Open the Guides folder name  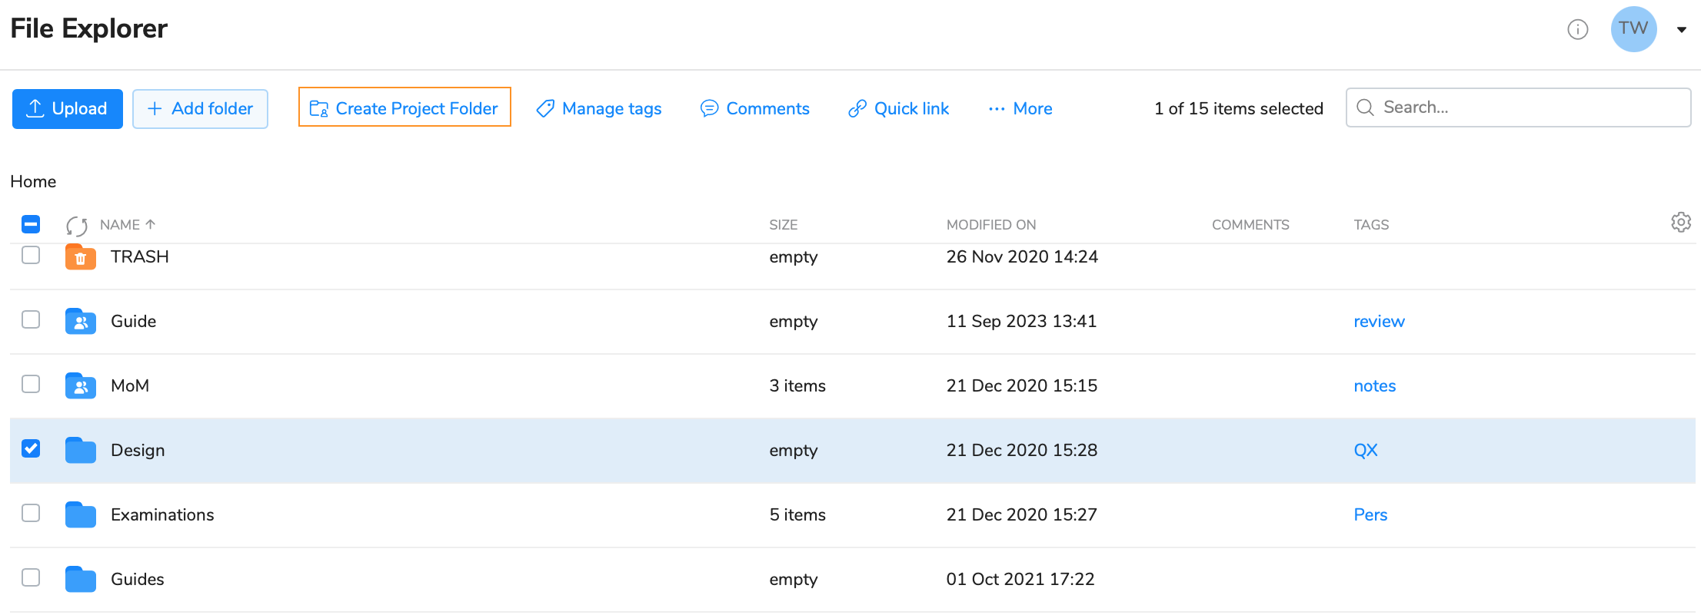point(138,579)
